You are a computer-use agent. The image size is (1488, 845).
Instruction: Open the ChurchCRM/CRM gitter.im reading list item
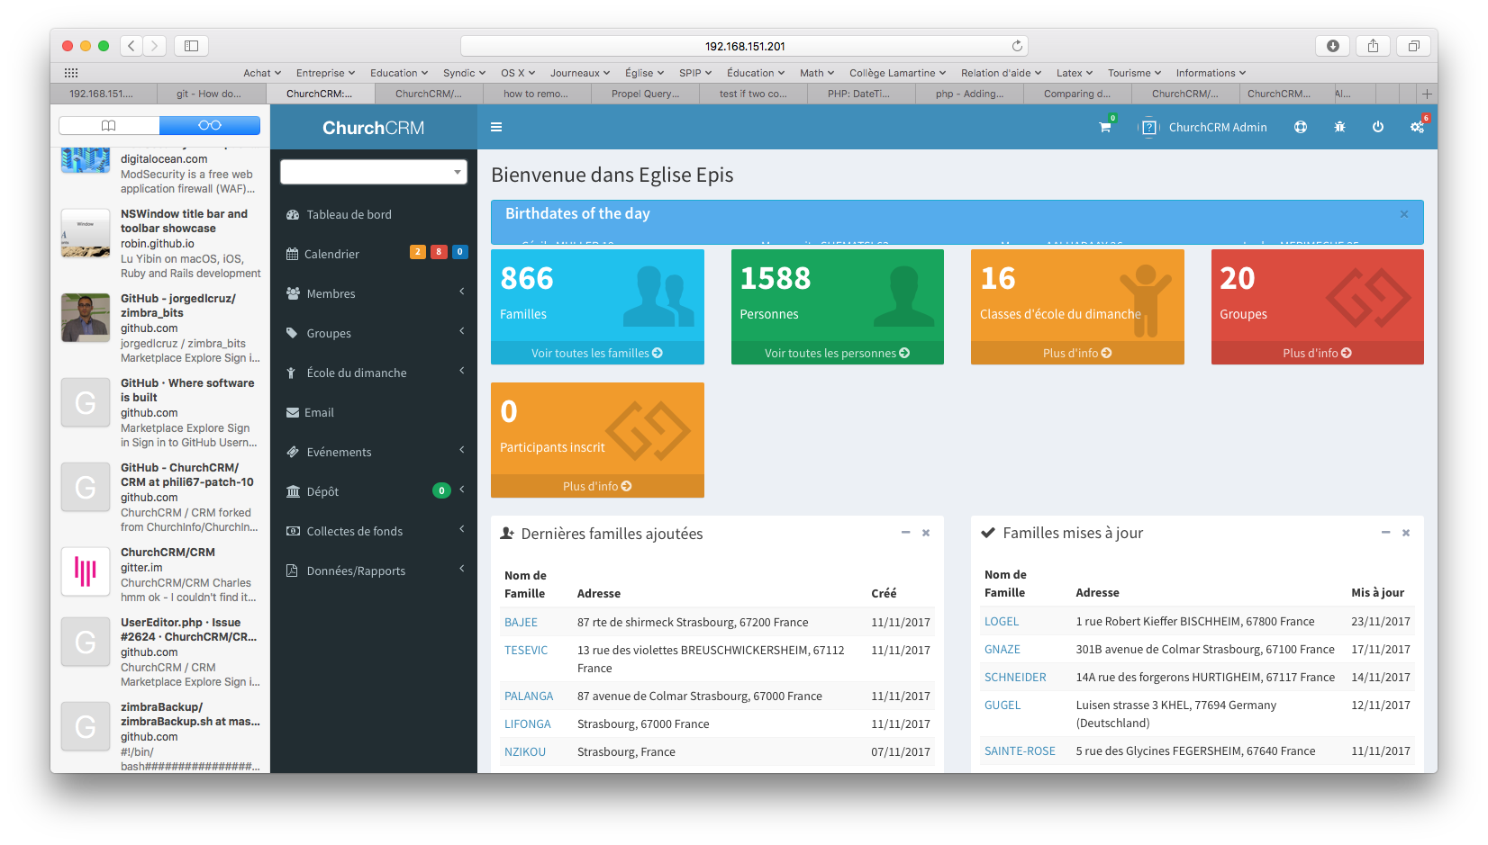(x=160, y=573)
